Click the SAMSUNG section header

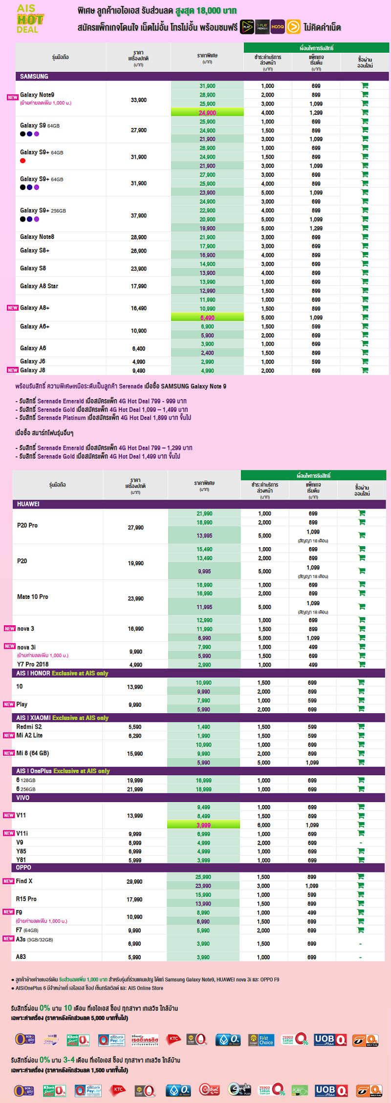click(202, 77)
